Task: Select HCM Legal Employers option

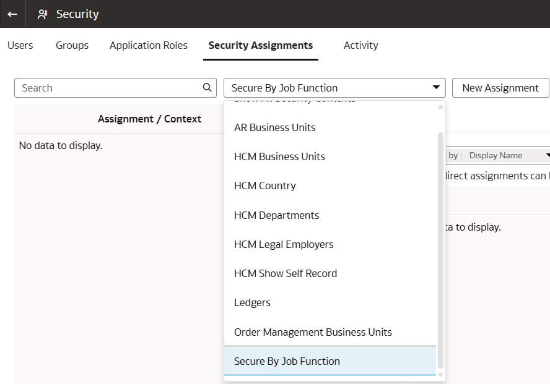Action: (x=284, y=244)
